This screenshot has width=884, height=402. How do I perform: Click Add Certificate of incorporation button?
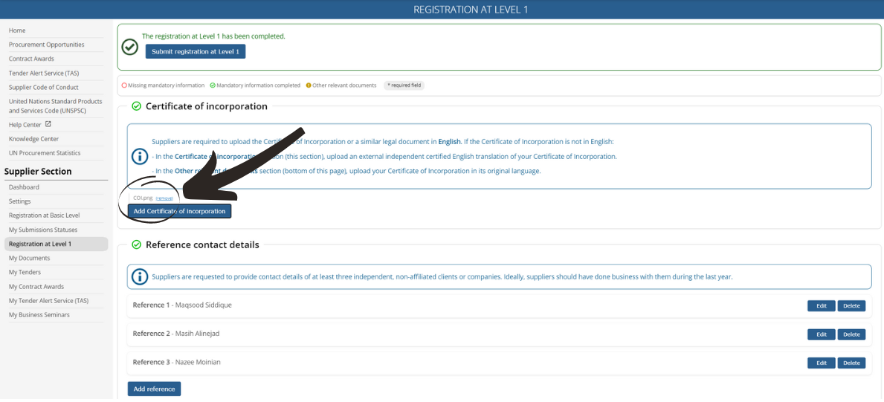pos(179,211)
